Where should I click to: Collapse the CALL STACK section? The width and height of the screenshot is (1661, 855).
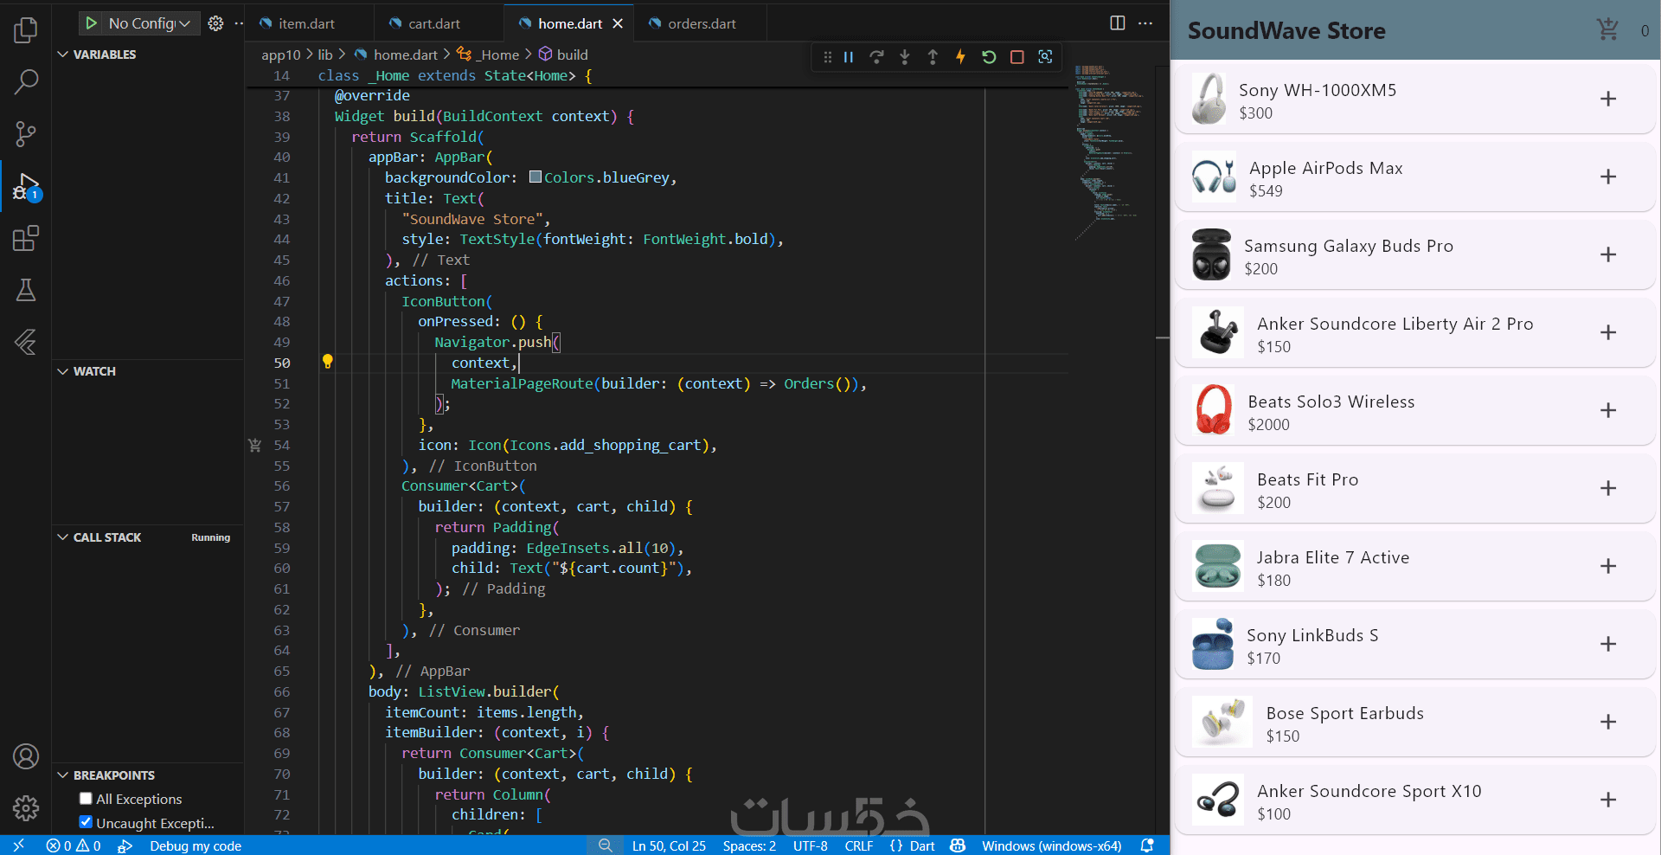click(x=62, y=537)
